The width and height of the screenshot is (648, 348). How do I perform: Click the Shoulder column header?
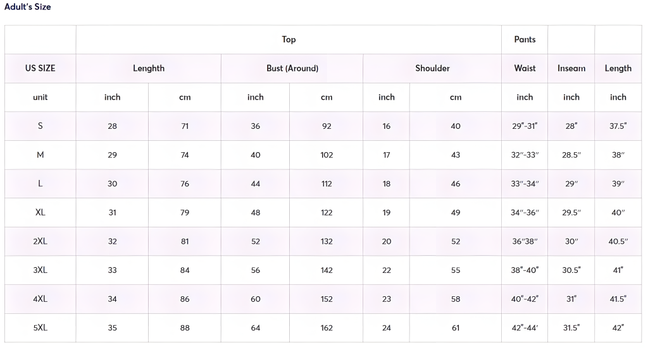(432, 68)
